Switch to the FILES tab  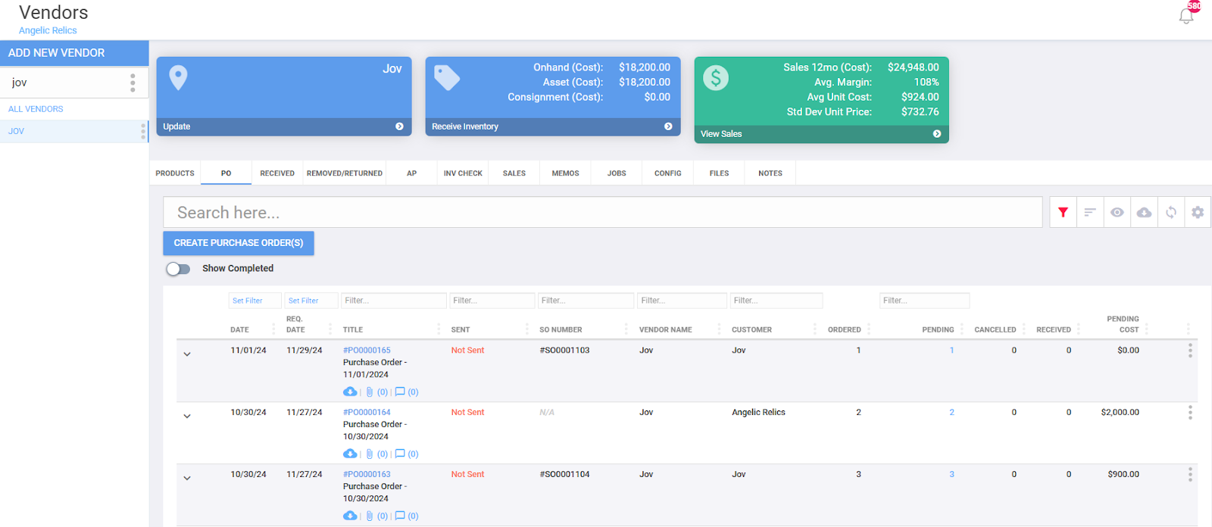pos(719,173)
